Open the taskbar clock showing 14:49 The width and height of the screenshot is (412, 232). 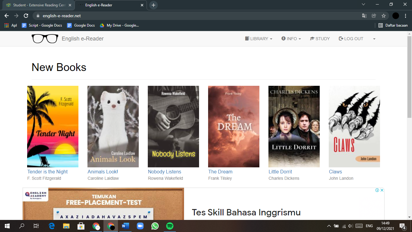[x=385, y=226]
